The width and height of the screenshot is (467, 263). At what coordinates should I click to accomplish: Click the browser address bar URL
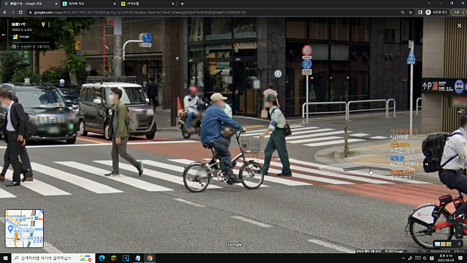pos(140,12)
